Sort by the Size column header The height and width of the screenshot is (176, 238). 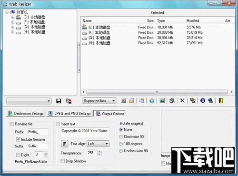[x=150, y=20]
